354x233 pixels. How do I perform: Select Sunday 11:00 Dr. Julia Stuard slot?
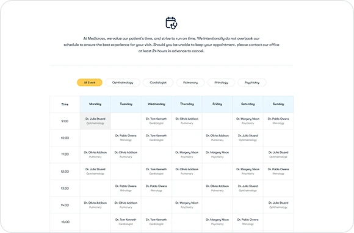[278, 155]
